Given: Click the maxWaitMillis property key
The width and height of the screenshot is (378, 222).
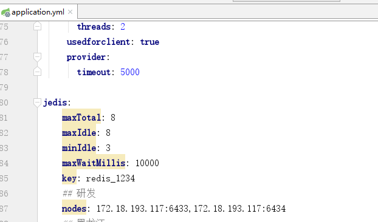Looking at the screenshot, I should [x=94, y=163].
